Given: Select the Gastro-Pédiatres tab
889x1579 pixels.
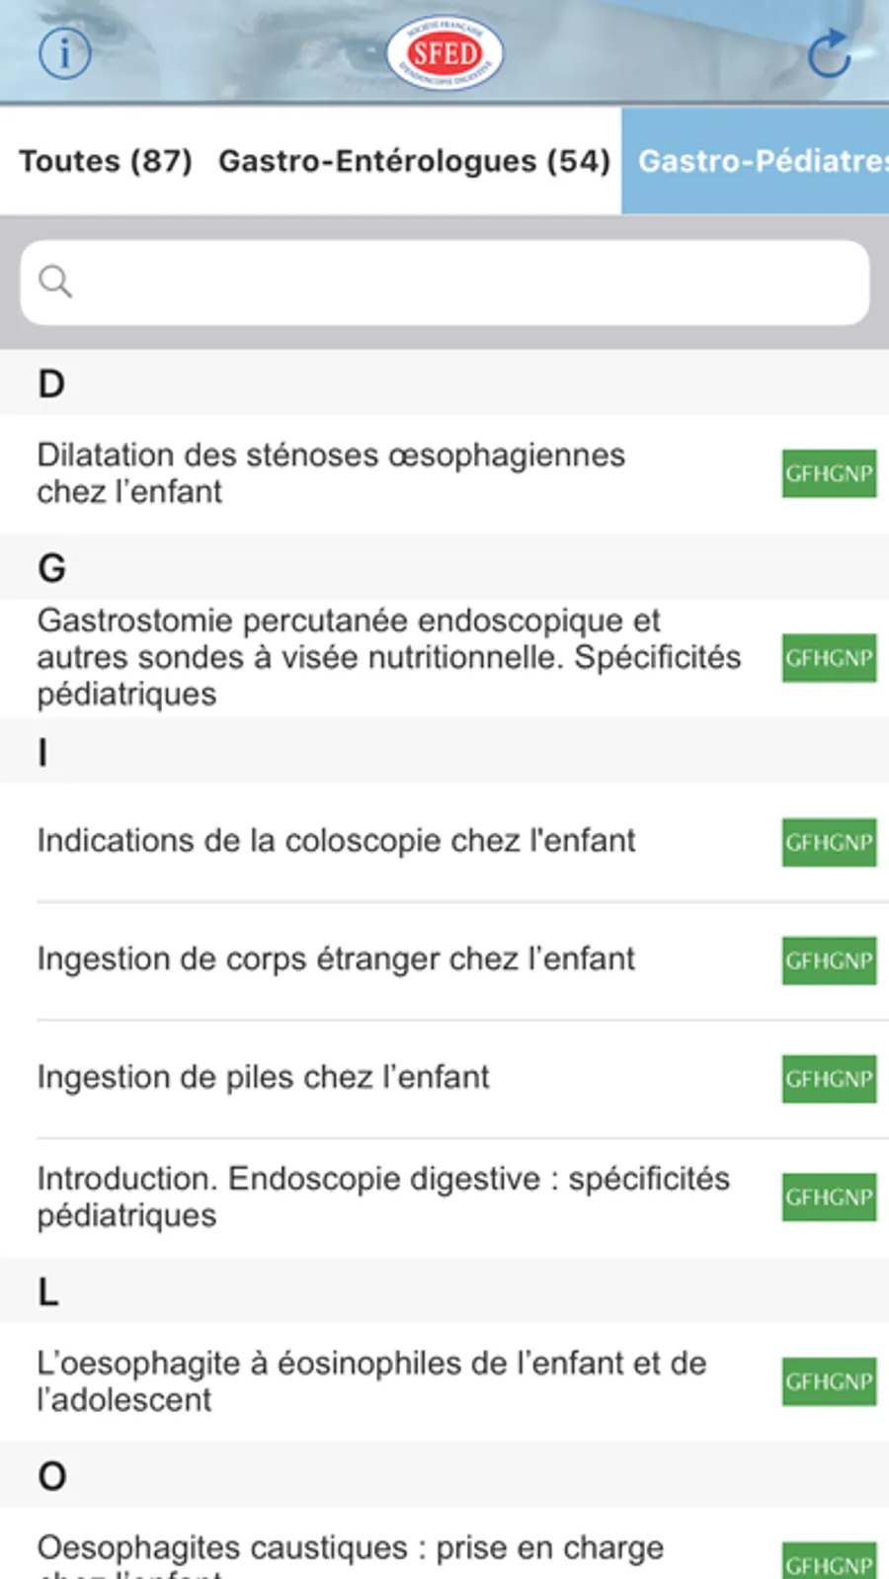Looking at the screenshot, I should click(x=761, y=161).
